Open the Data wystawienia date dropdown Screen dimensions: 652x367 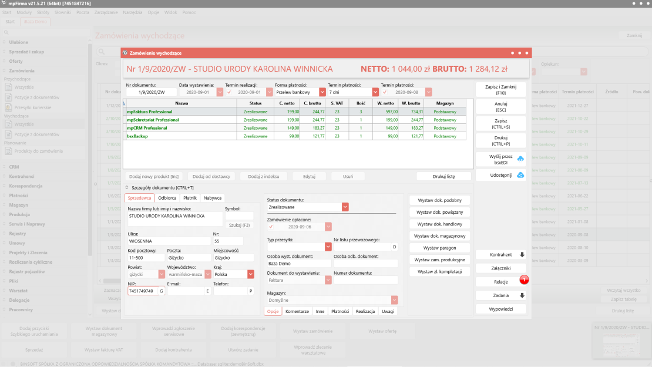pos(220,92)
